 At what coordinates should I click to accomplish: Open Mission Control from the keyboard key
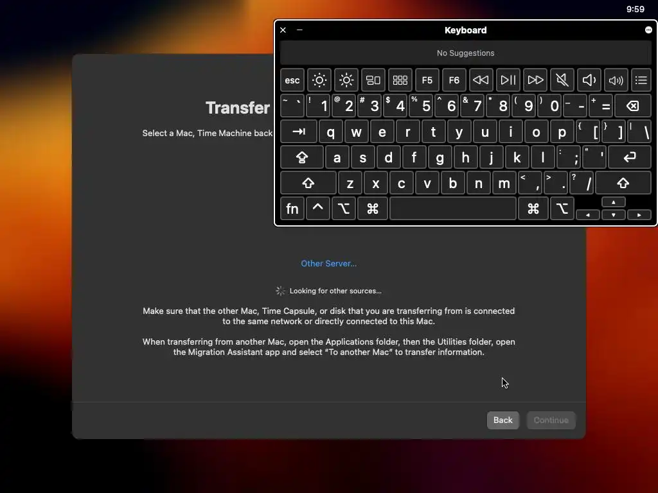tap(373, 80)
